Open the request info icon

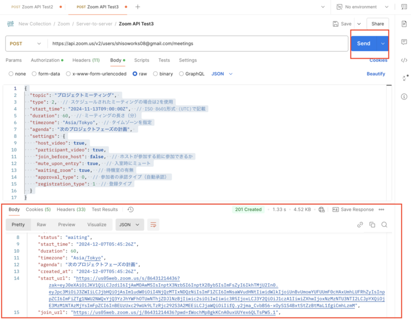[x=404, y=96]
